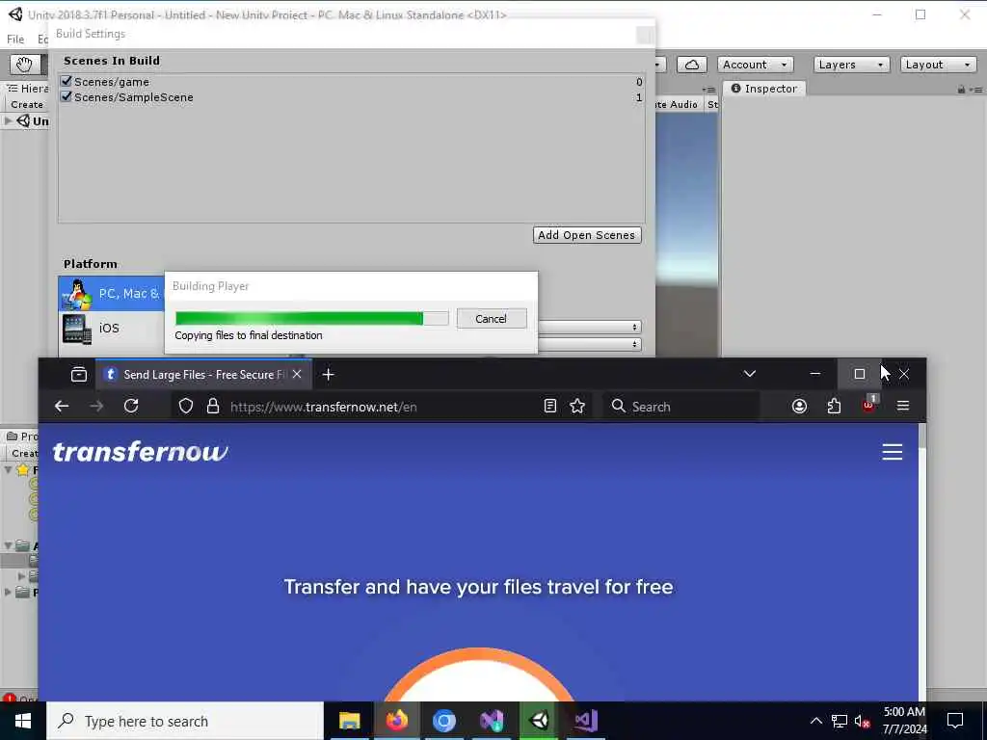The width and height of the screenshot is (987, 740).
Task: Collapse the Assets folder in Project
Action: point(8,545)
